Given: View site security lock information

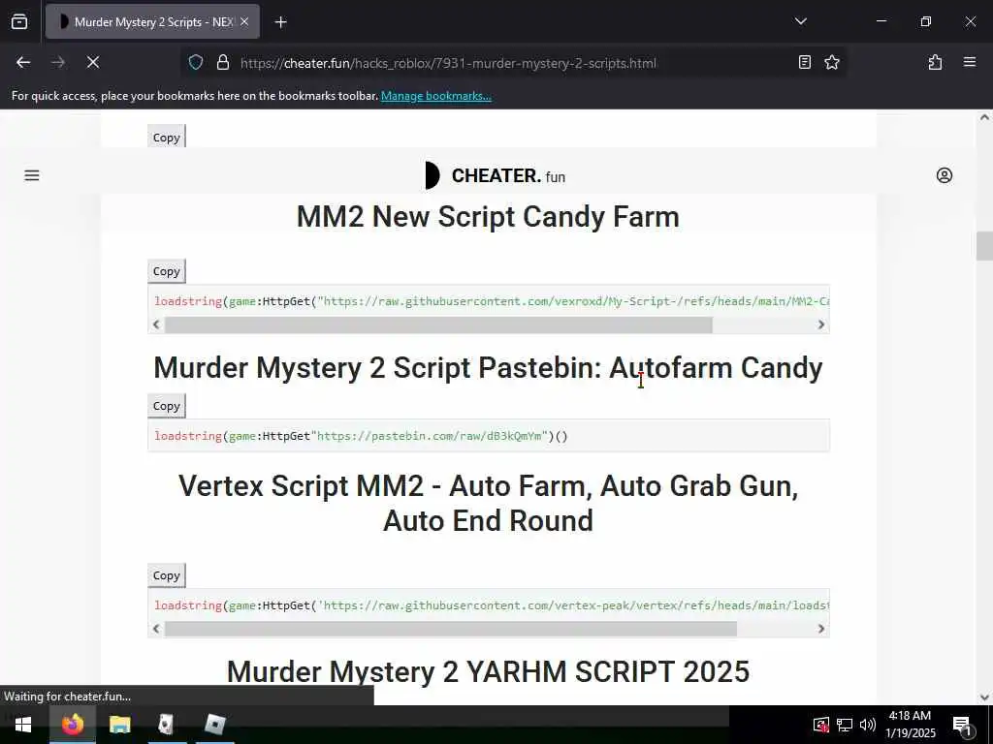Looking at the screenshot, I should [222, 63].
